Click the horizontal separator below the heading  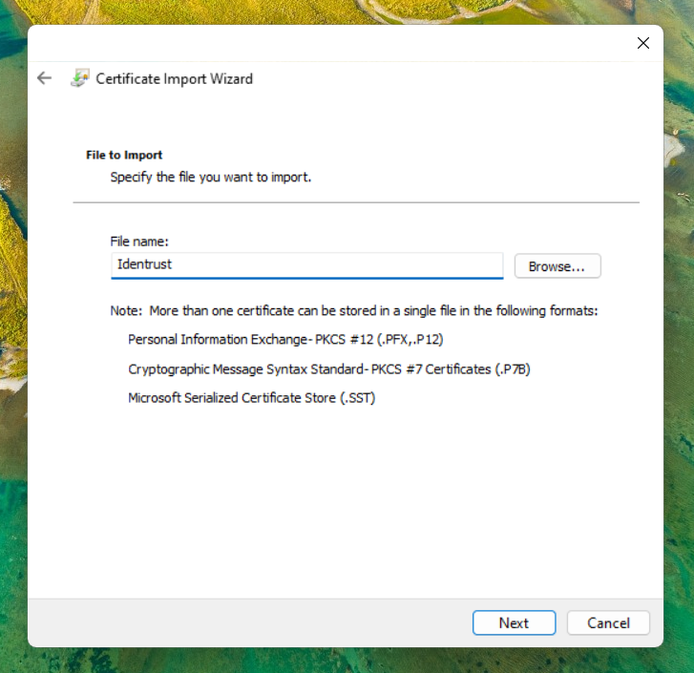click(x=355, y=202)
